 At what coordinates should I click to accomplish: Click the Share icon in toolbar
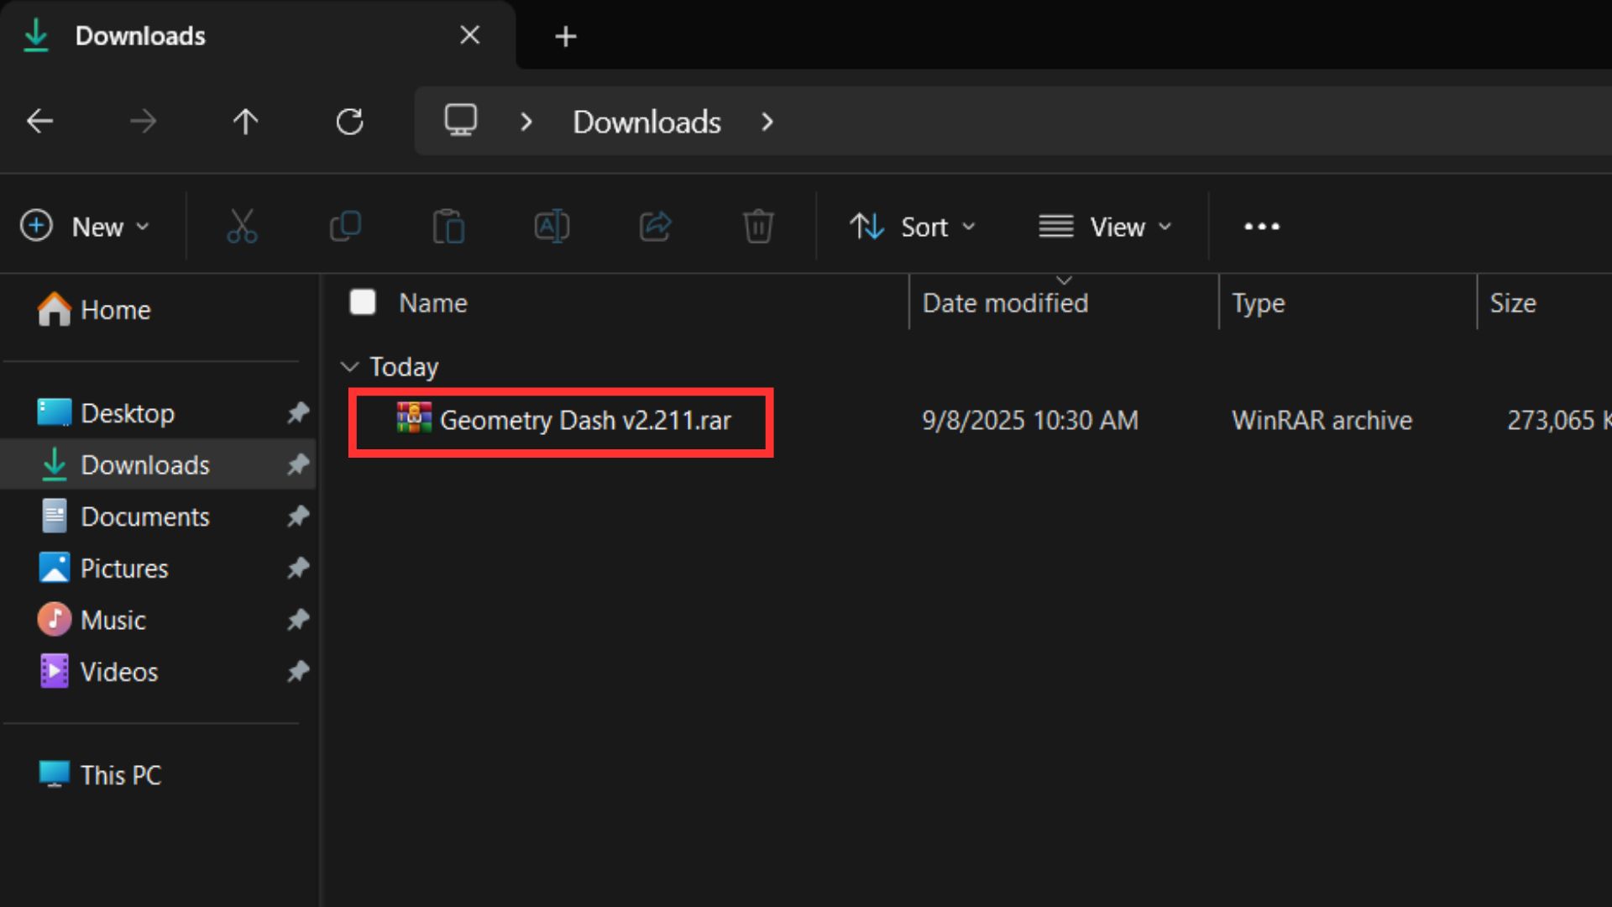pos(655,226)
